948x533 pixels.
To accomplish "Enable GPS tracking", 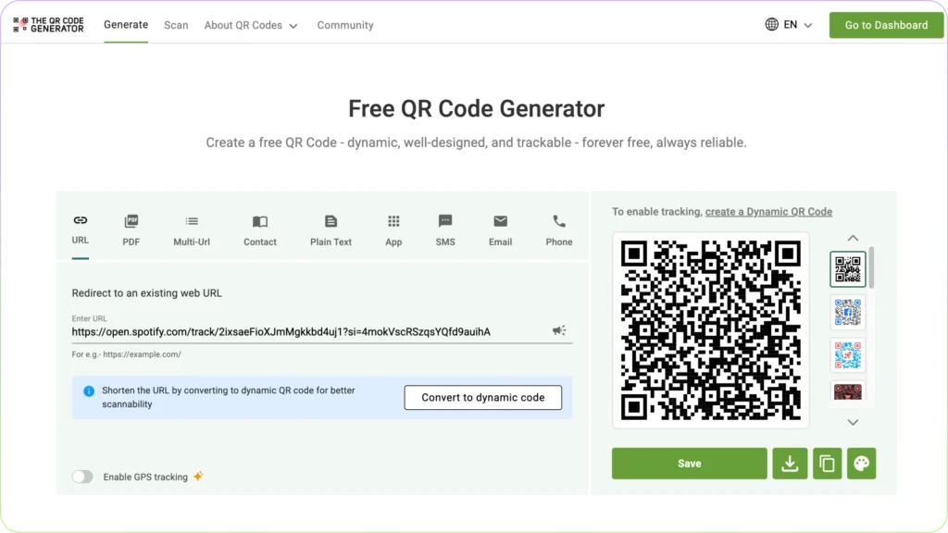I will point(81,475).
